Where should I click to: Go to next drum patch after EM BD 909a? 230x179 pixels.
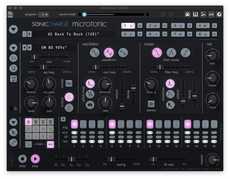[x=29, y=48]
